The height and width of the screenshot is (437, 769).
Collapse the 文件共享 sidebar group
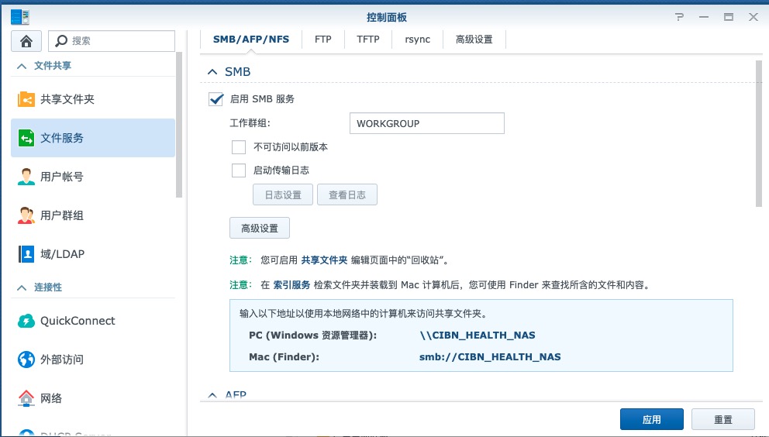tap(21, 67)
